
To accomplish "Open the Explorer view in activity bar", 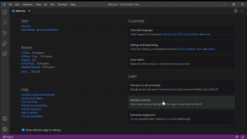I will pyautogui.click(x=5, y=12).
